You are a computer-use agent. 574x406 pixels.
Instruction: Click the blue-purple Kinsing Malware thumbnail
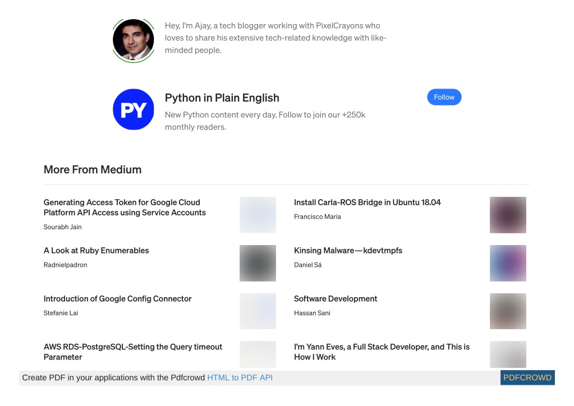508,263
